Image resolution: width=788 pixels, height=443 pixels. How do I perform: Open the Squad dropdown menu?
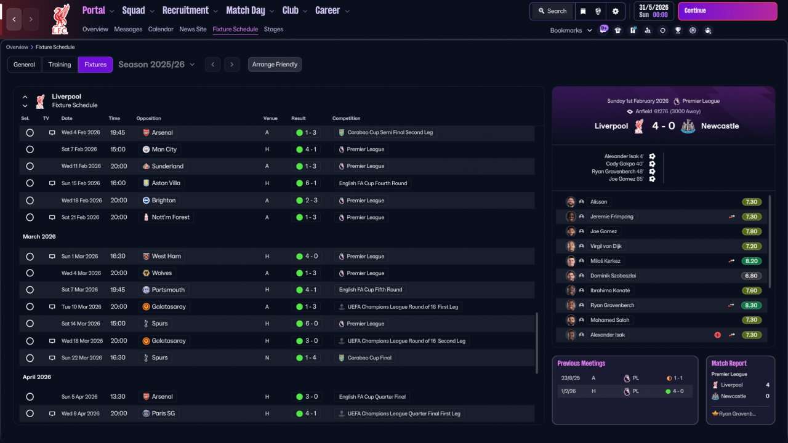[x=138, y=10]
